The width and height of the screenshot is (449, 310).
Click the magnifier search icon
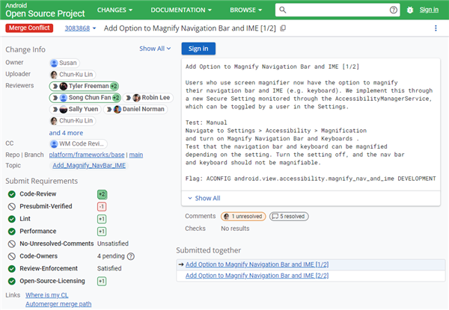coord(282,10)
